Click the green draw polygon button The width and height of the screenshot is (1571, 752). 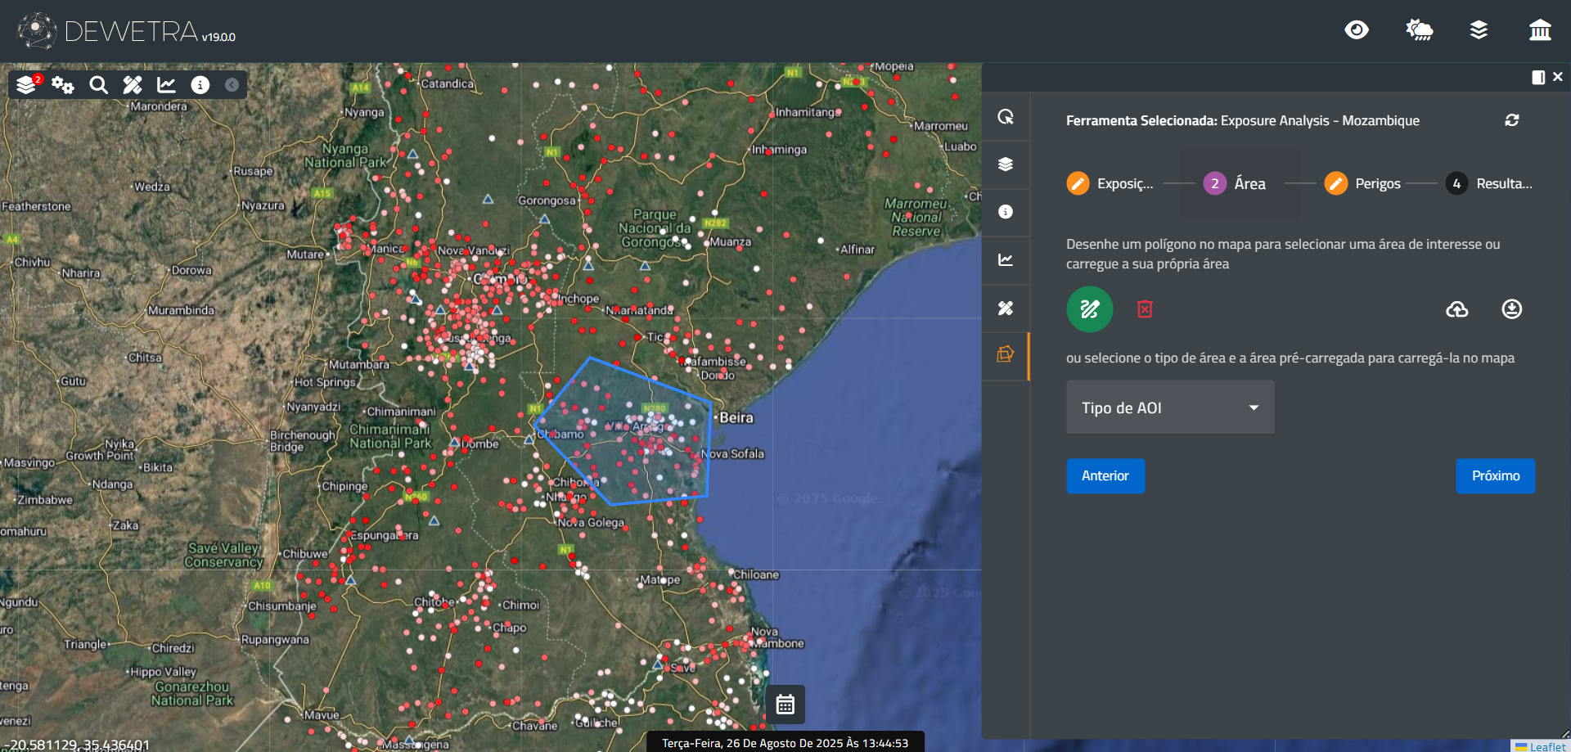(x=1089, y=309)
